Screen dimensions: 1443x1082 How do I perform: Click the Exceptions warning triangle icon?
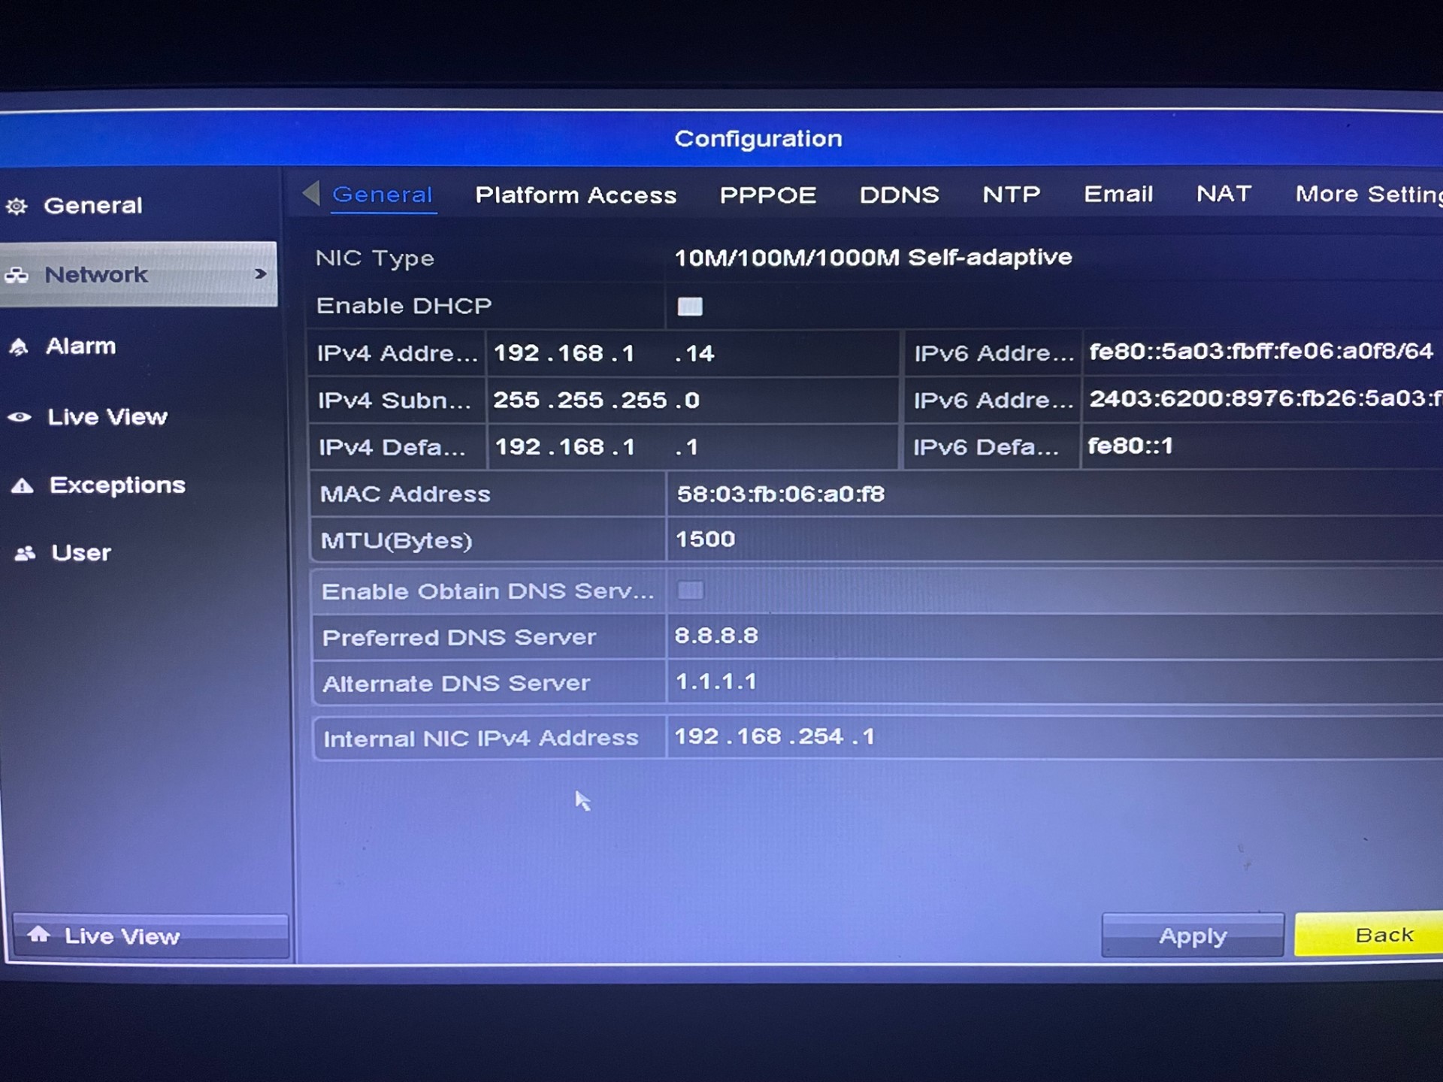pyautogui.click(x=23, y=486)
